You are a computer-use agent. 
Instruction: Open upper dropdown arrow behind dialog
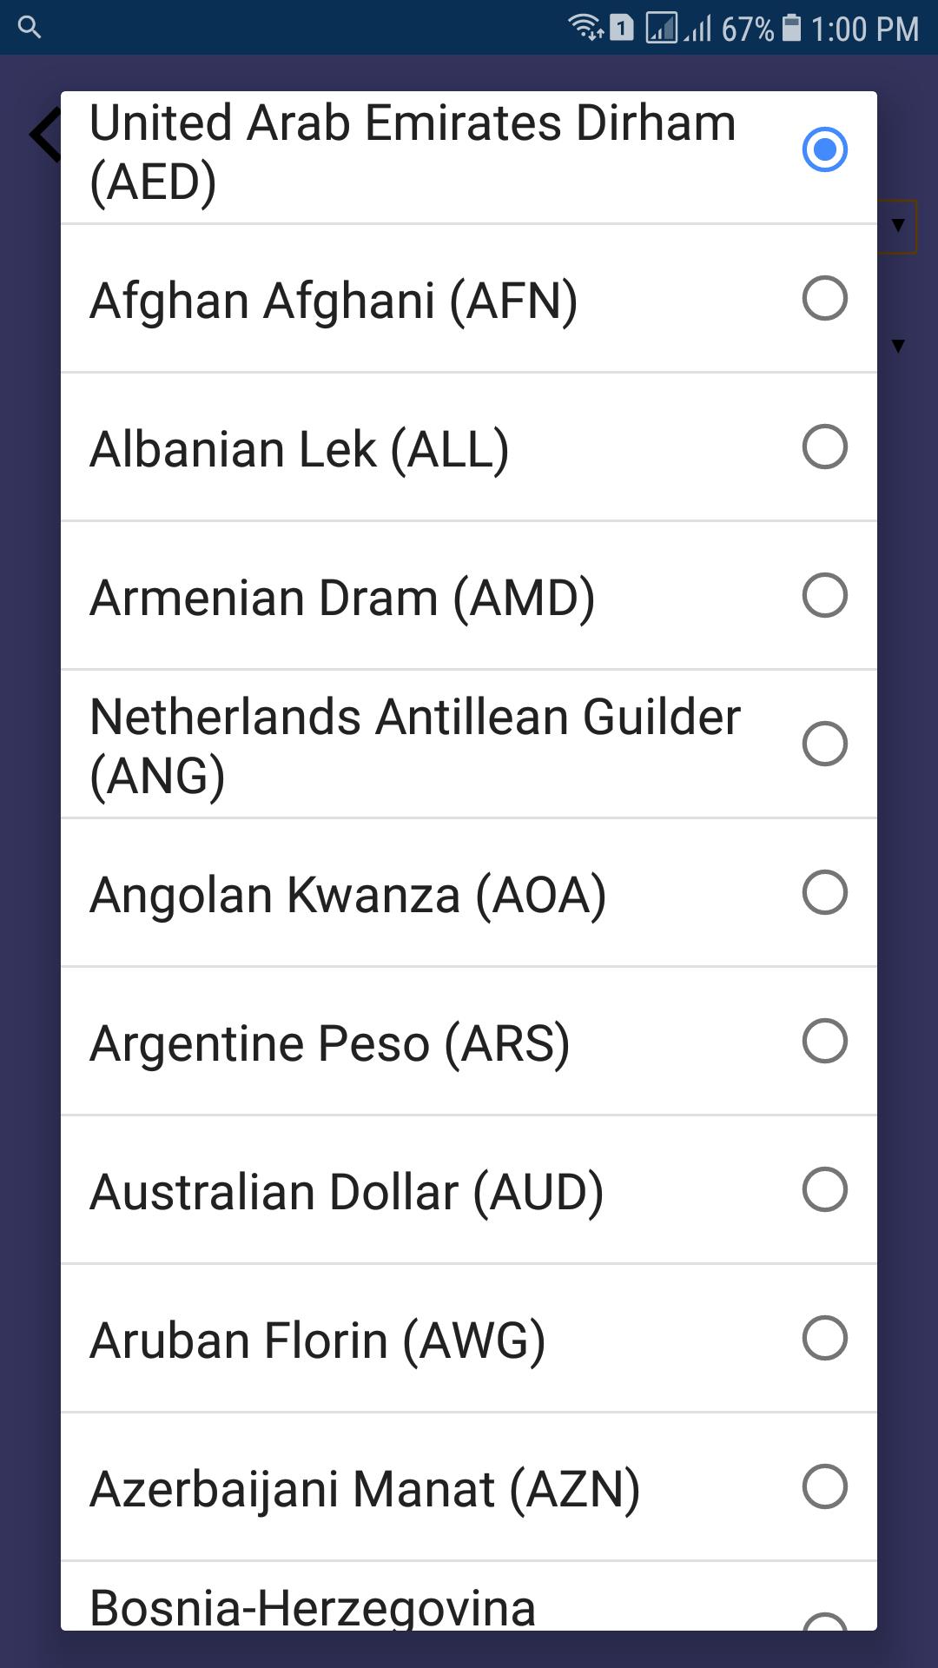click(x=898, y=226)
